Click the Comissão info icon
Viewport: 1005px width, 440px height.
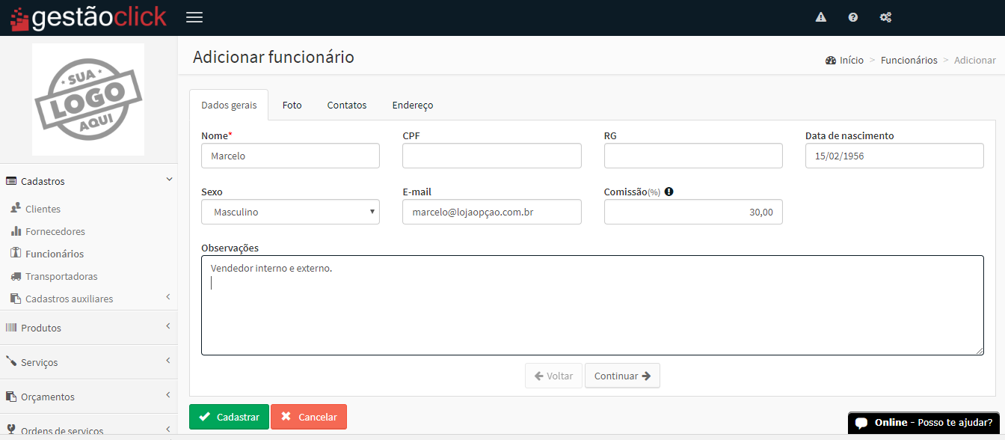(669, 192)
